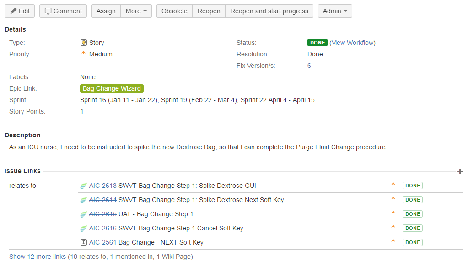Screen dimensions: 468x262
Task: Open the More dropdown menu
Action: point(136,11)
